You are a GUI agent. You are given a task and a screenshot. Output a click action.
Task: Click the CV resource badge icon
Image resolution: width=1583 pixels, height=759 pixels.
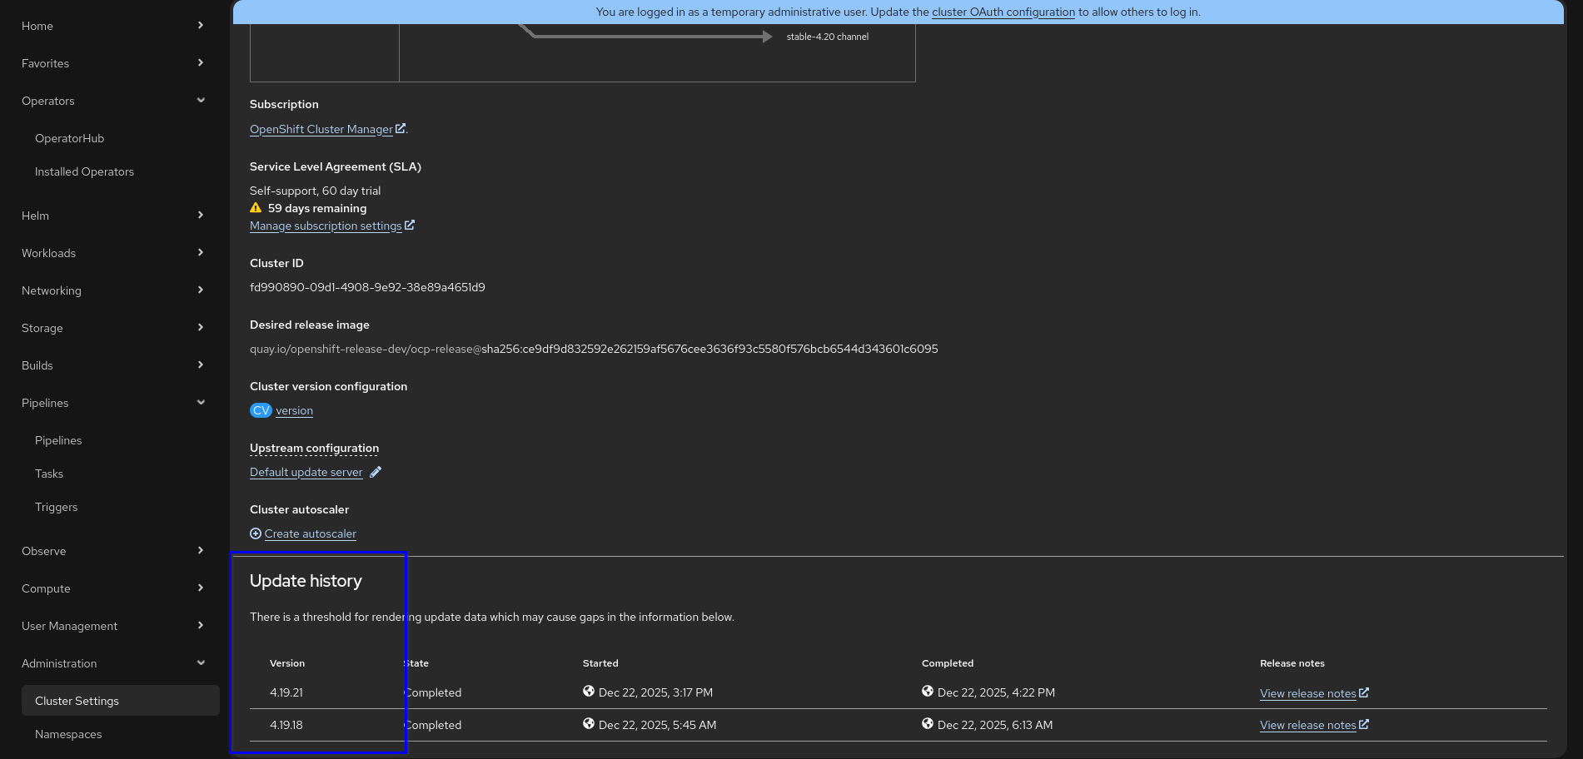pyautogui.click(x=261, y=411)
